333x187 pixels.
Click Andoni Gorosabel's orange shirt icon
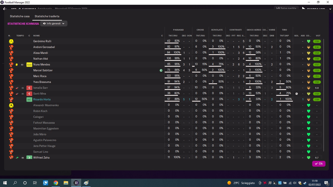pos(11,47)
